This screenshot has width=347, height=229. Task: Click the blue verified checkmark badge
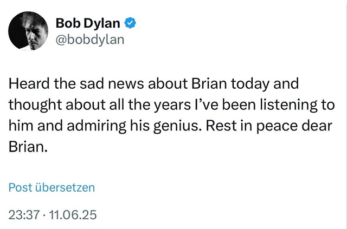point(131,23)
